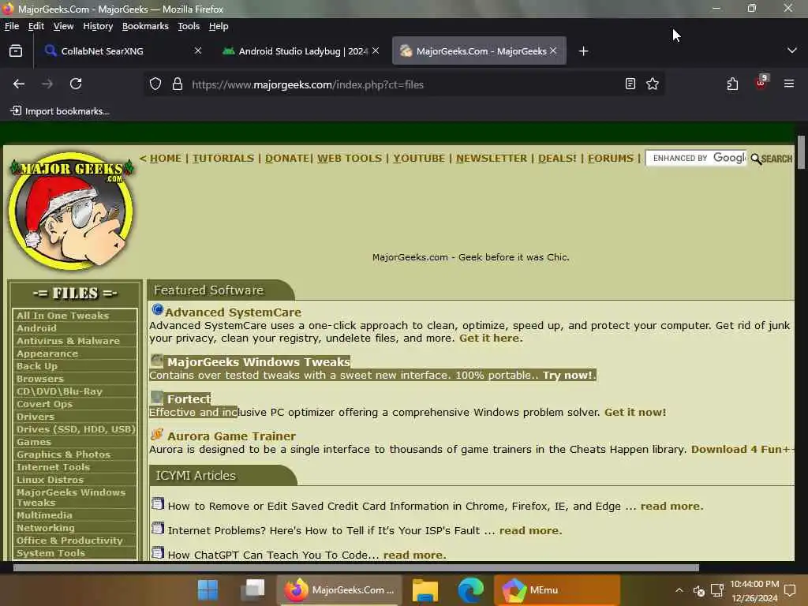This screenshot has width=808, height=606.
Task: Expand the list all tabs chevron
Action: click(792, 50)
